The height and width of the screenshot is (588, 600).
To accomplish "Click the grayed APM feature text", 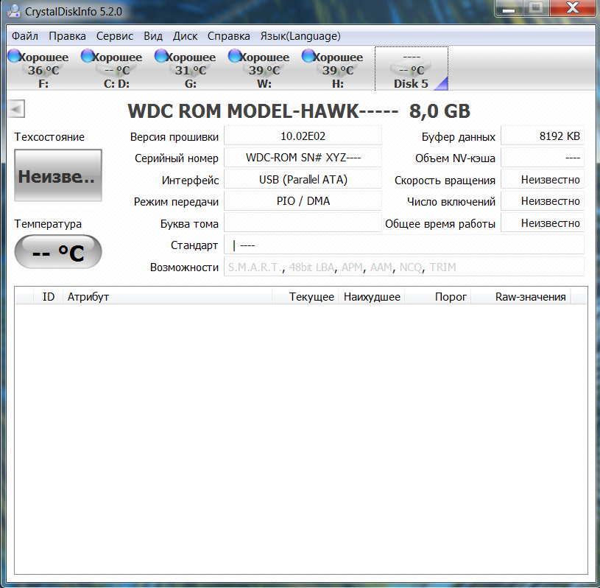I will click(352, 267).
